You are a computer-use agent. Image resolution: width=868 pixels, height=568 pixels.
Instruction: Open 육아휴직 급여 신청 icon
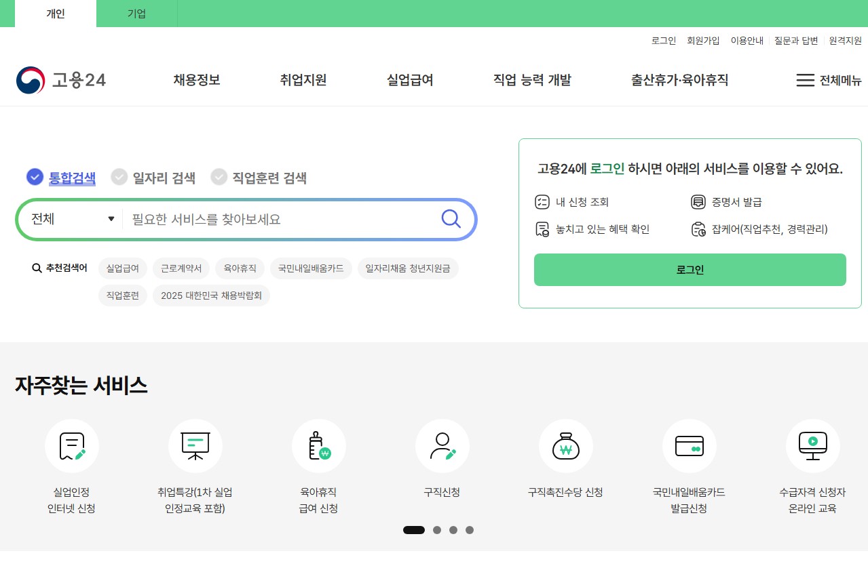click(319, 446)
